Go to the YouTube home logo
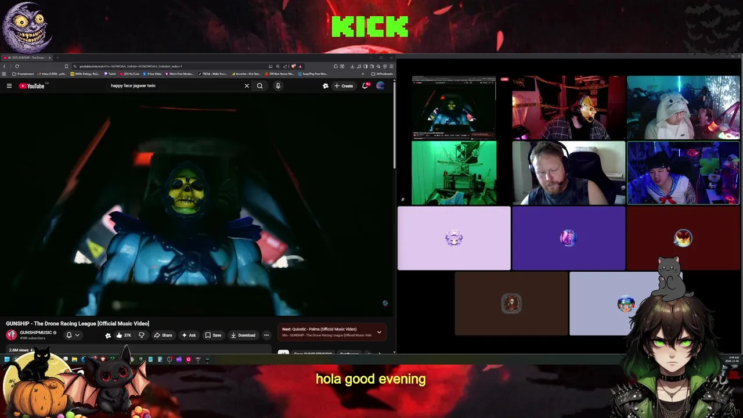Image resolution: width=743 pixels, height=418 pixels. pos(31,86)
